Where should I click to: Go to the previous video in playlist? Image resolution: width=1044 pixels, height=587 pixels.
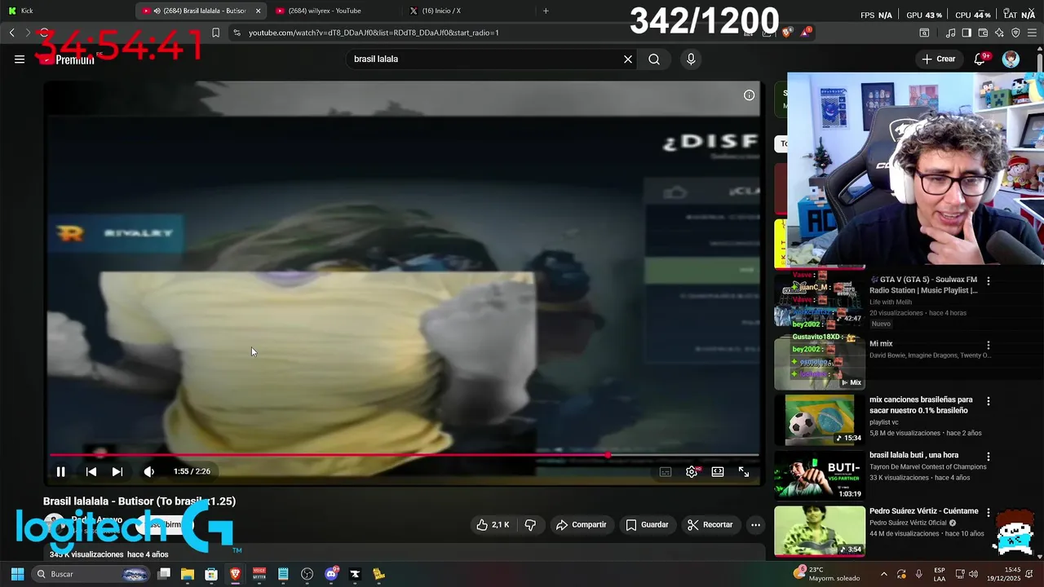pyautogui.click(x=91, y=471)
